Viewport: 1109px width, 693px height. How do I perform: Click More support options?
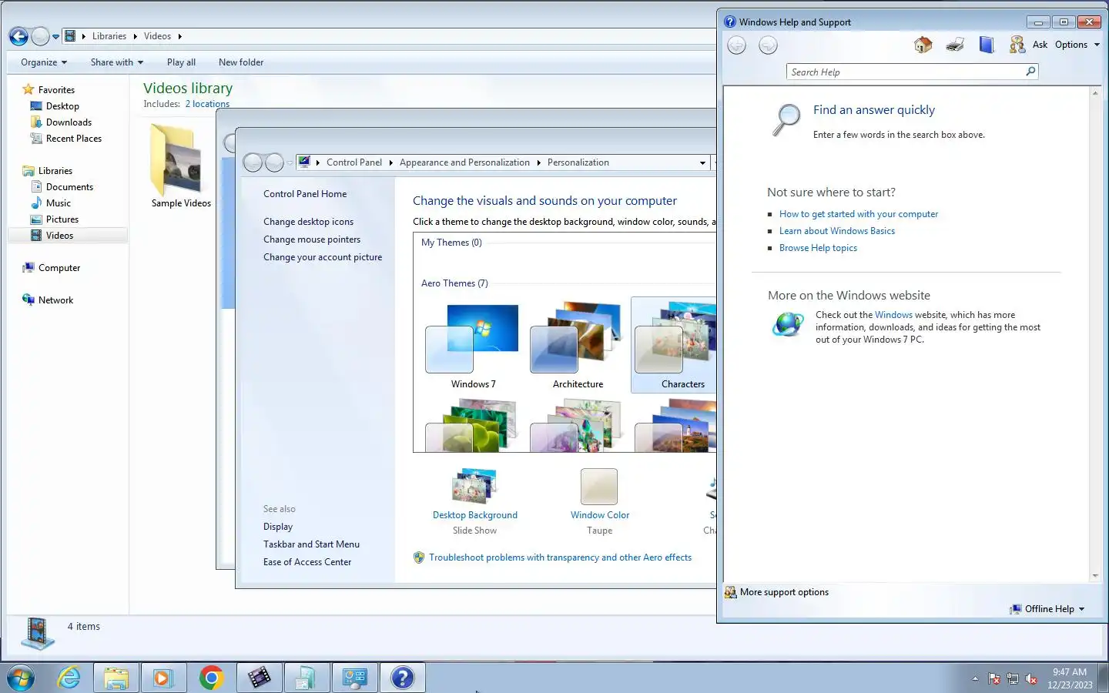[x=784, y=592]
